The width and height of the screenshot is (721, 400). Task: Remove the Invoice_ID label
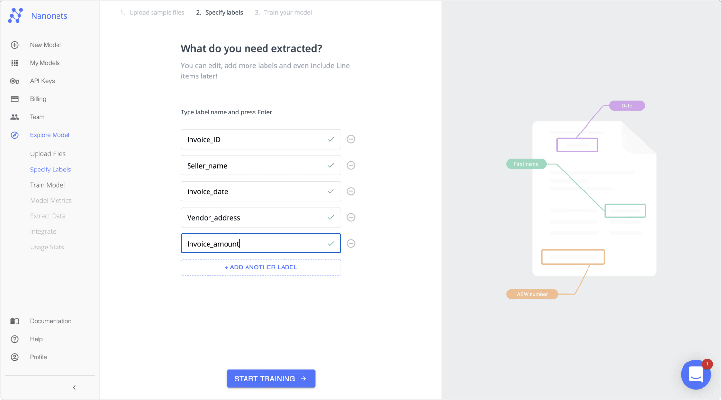tap(351, 139)
